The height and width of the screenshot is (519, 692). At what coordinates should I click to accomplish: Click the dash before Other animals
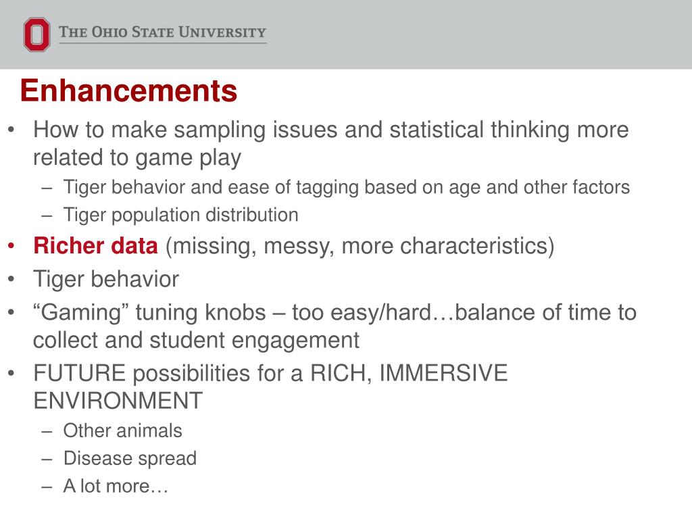[47, 432]
